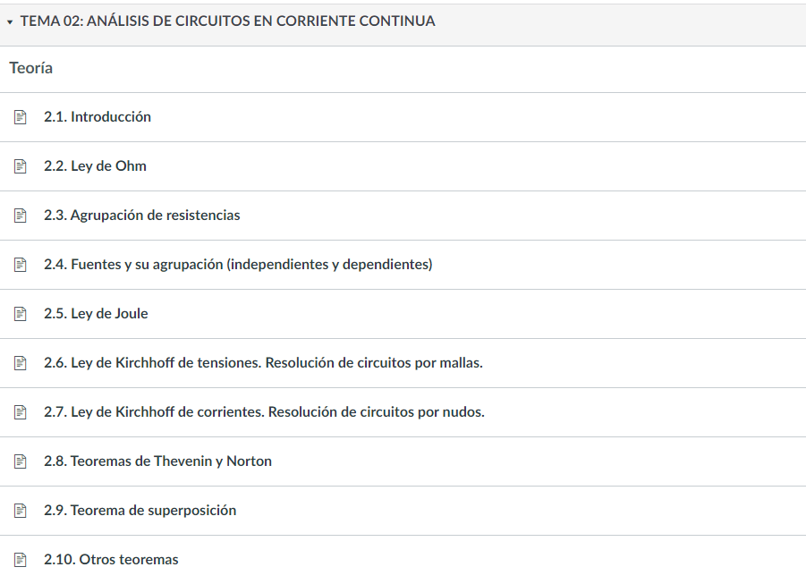Click page icon beside 2.9. Teorema de superposición
Viewport: 806px width, 584px height.
21,511
